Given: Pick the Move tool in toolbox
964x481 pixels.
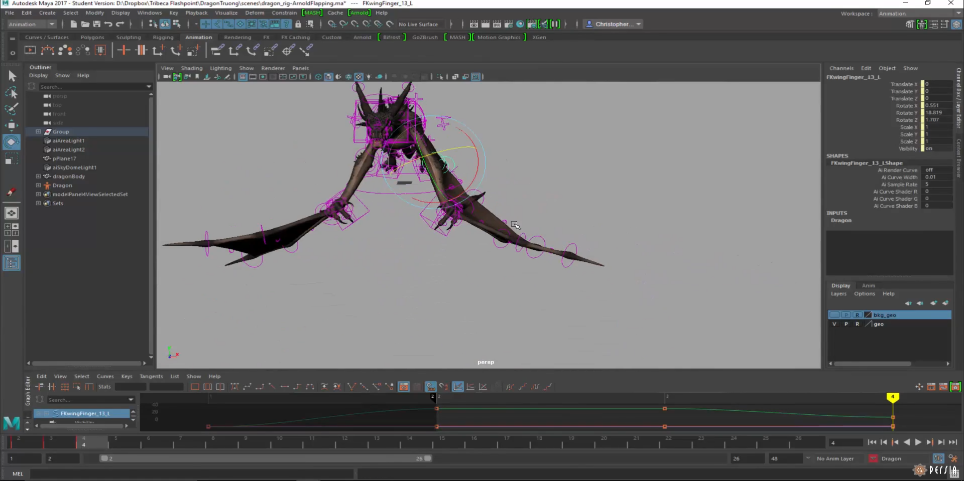Looking at the screenshot, I should (x=12, y=125).
